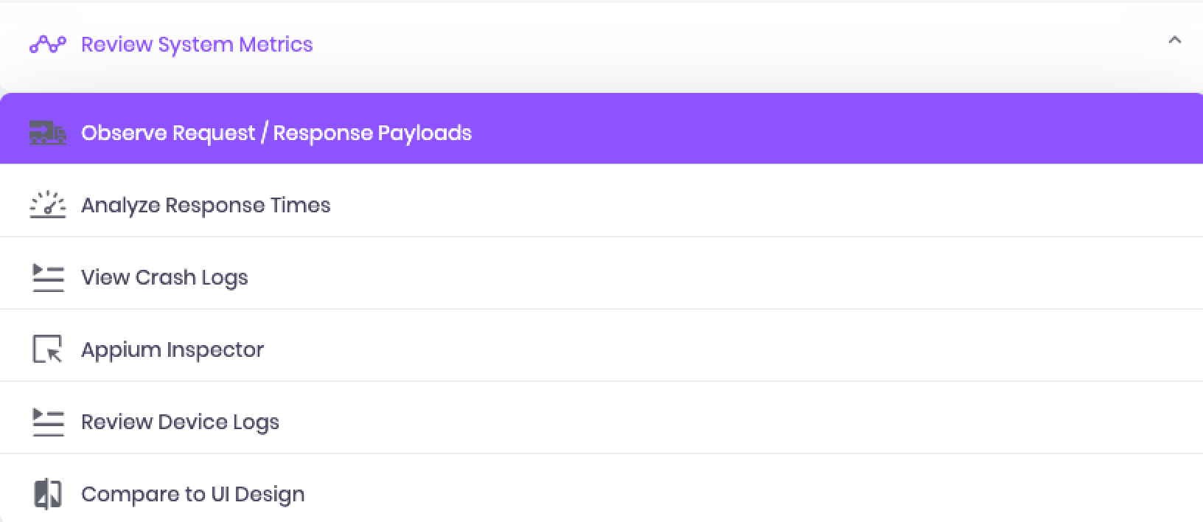Image resolution: width=1203 pixels, height=522 pixels.
Task: Collapse the Review System Metrics section chevron
Action: pyautogui.click(x=1175, y=41)
